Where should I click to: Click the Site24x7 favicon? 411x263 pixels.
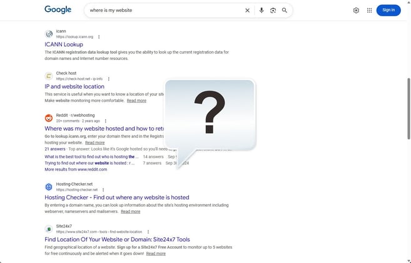click(x=49, y=229)
